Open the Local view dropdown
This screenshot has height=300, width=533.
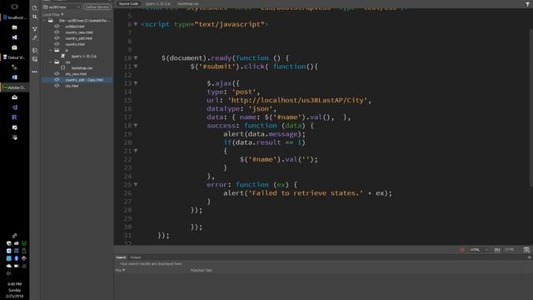pyautogui.click(x=53, y=15)
